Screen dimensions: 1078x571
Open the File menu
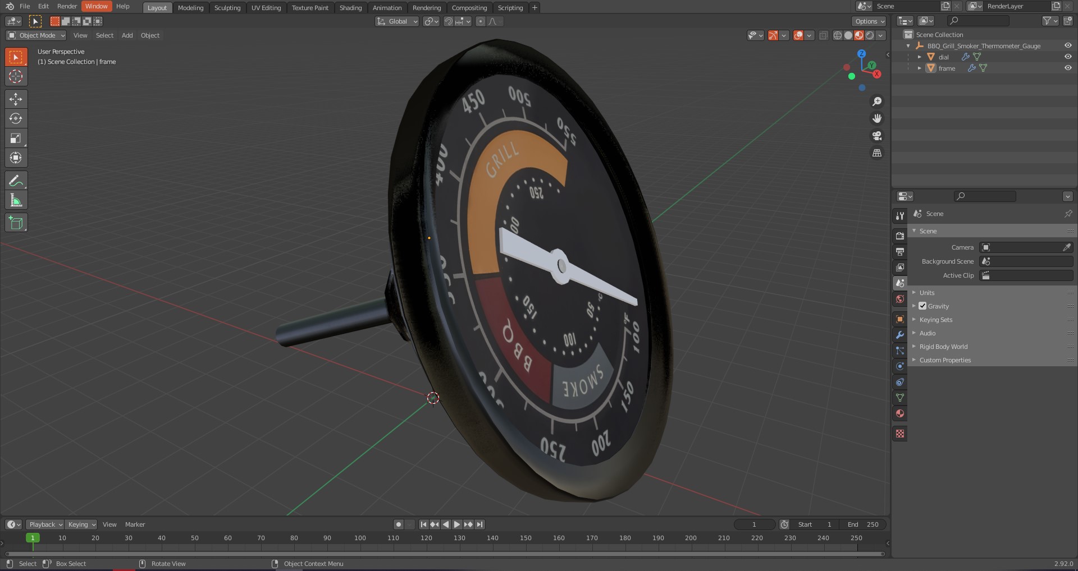click(25, 6)
